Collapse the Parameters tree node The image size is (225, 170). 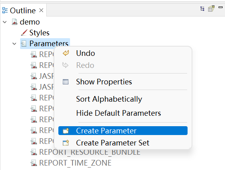(14, 43)
